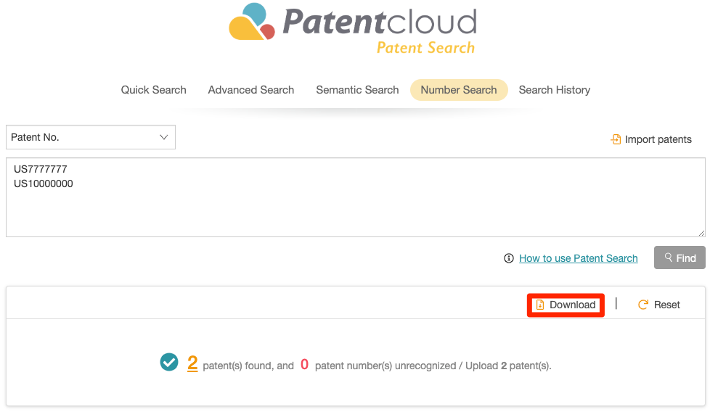
Task: Open the Patent No. type selector
Action: [91, 137]
